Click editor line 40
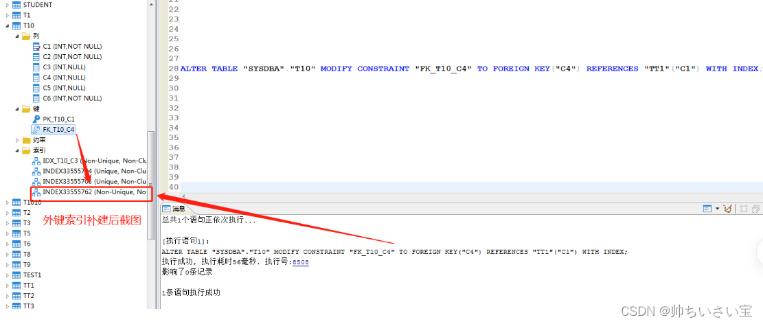 click(x=471, y=187)
